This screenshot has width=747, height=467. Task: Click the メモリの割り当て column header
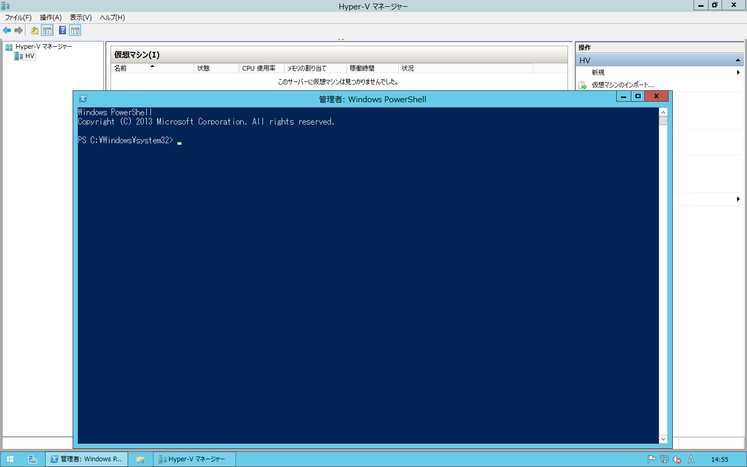[x=315, y=68]
